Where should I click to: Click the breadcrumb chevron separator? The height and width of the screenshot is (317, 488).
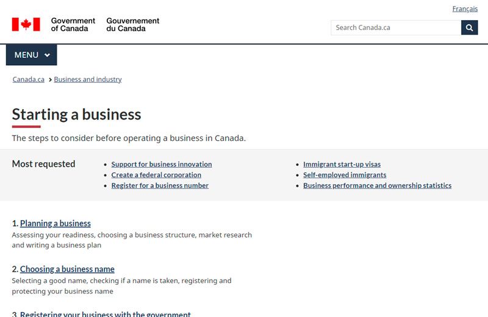(50, 79)
